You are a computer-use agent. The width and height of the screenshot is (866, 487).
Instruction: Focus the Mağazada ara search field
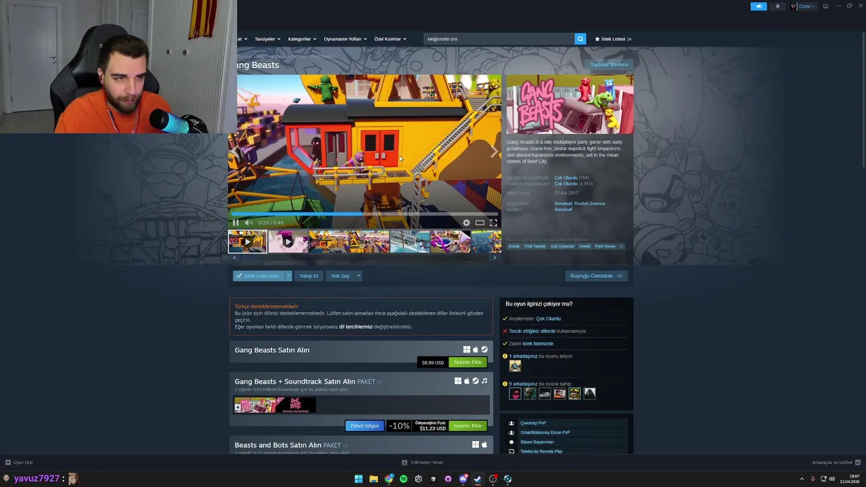point(499,39)
